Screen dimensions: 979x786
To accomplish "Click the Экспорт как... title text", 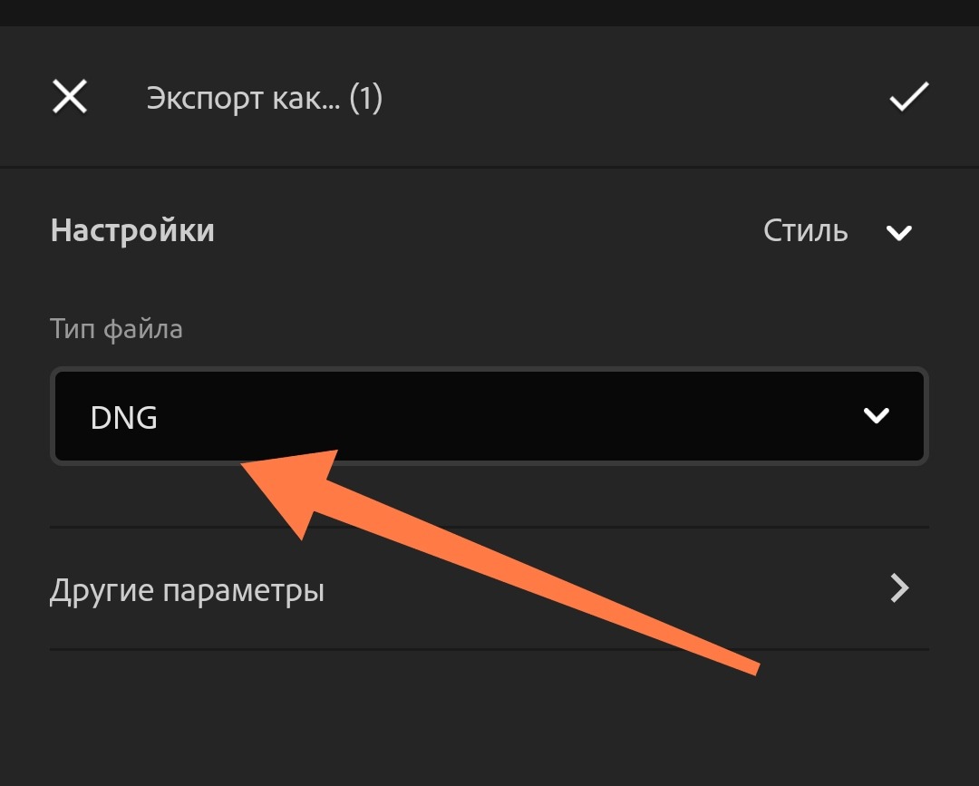I will 244,99.
